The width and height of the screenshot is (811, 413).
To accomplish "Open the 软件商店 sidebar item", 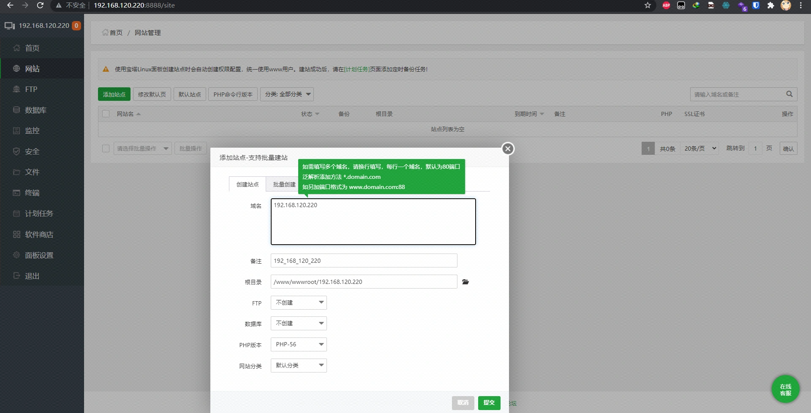I will [42, 234].
